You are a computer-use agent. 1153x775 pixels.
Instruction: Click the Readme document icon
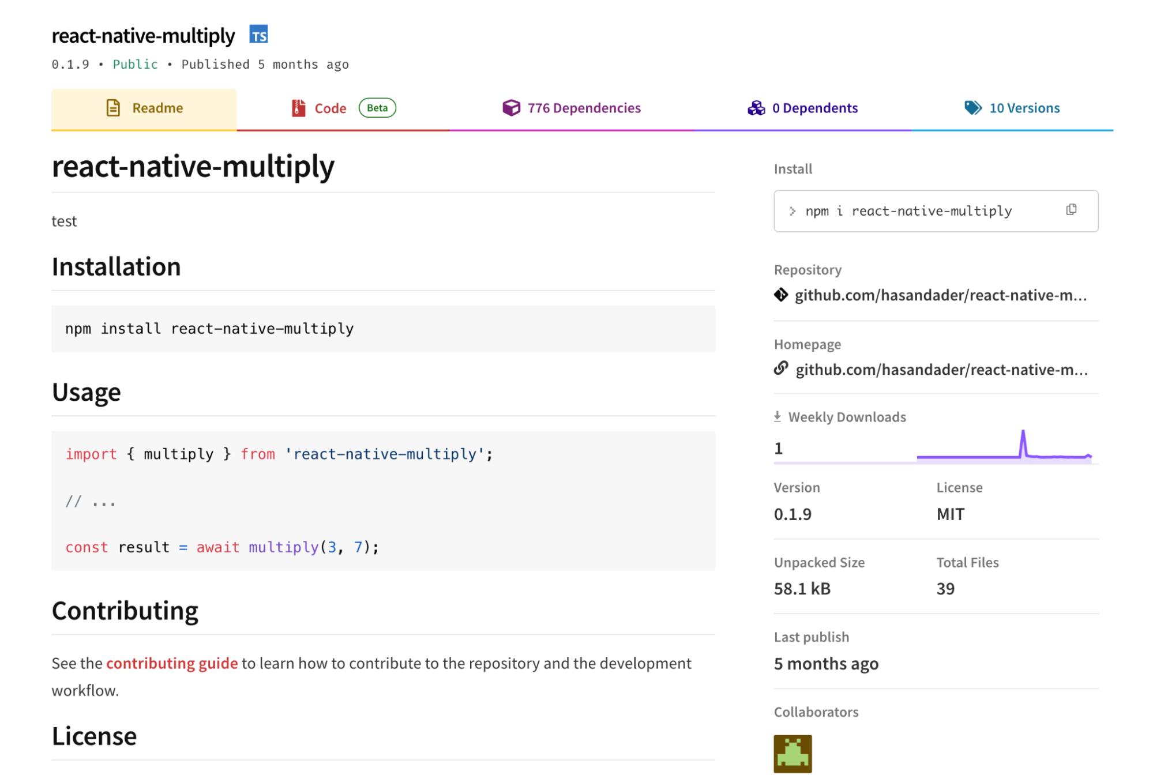113,108
